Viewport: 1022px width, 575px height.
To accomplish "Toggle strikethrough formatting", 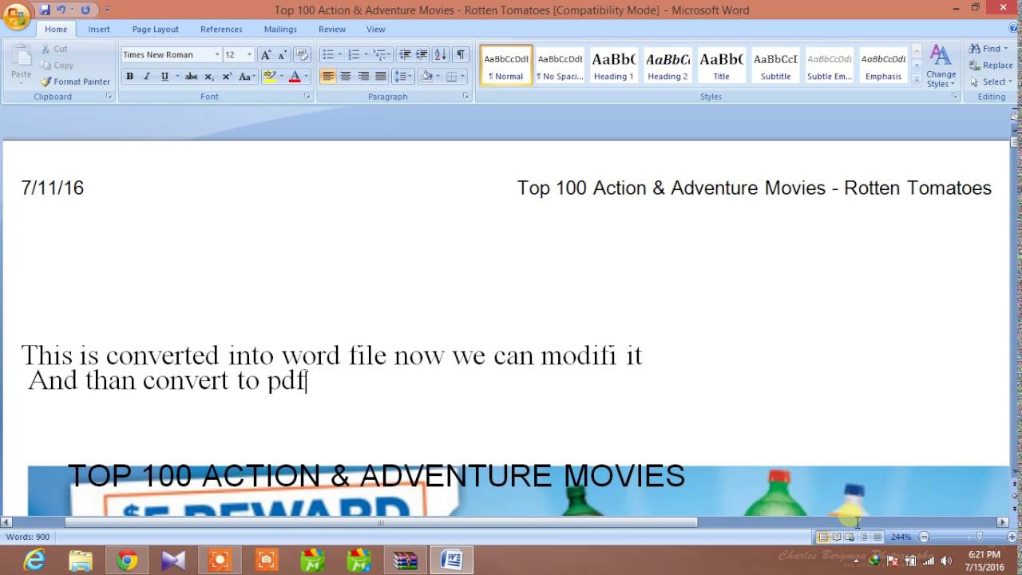I will pyautogui.click(x=191, y=77).
